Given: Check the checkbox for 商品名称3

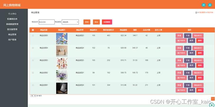Looking at the screenshot, I should tap(33, 60).
